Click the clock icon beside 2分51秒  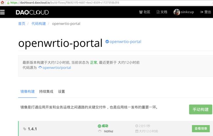click(137, 126)
